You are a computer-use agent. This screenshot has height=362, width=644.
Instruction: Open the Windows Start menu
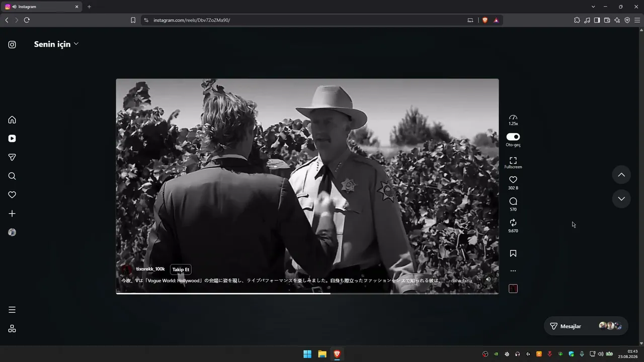click(x=307, y=354)
